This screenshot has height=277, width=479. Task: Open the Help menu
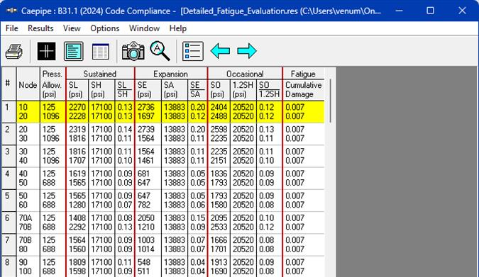pyautogui.click(x=178, y=28)
